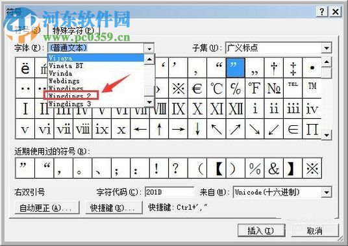Select the ë symbol in the grid

pyautogui.click(x=25, y=68)
